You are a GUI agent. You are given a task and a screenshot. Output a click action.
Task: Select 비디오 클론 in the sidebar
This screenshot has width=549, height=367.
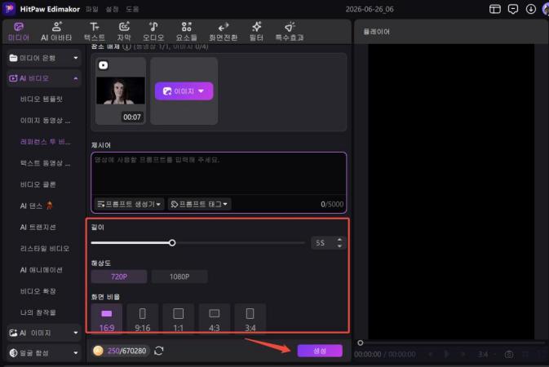[x=38, y=184]
